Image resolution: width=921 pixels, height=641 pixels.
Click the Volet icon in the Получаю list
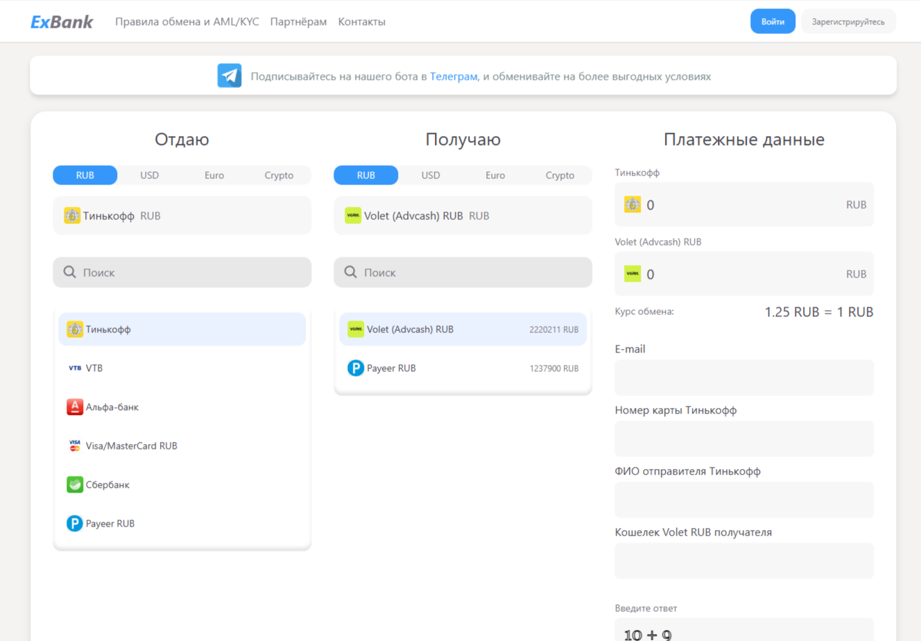[356, 330]
